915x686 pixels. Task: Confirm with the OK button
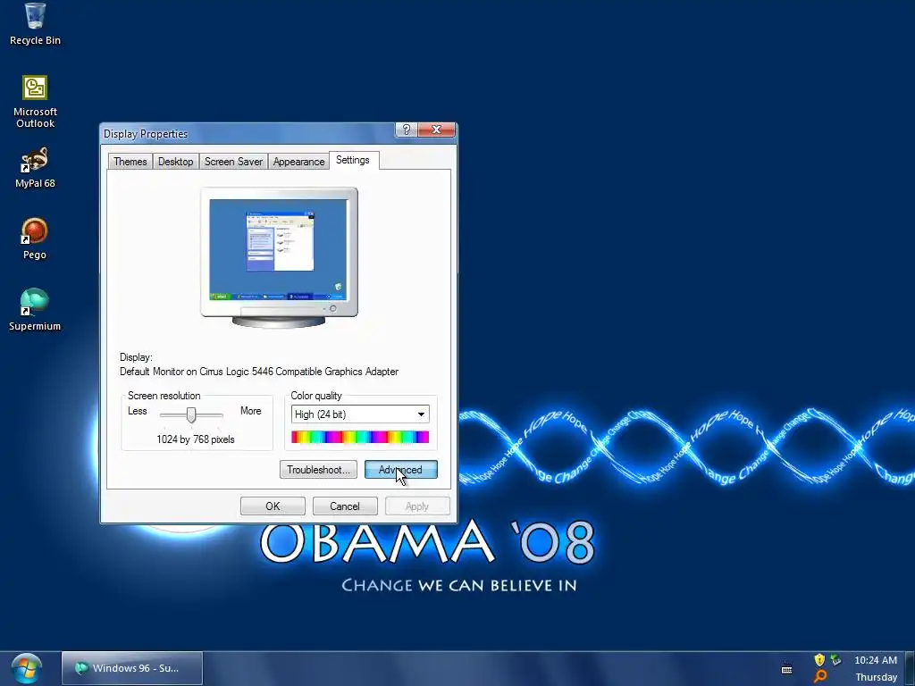point(273,506)
